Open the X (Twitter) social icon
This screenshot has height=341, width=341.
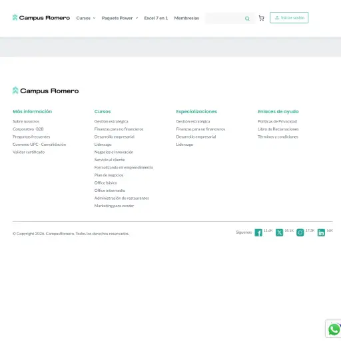279,232
